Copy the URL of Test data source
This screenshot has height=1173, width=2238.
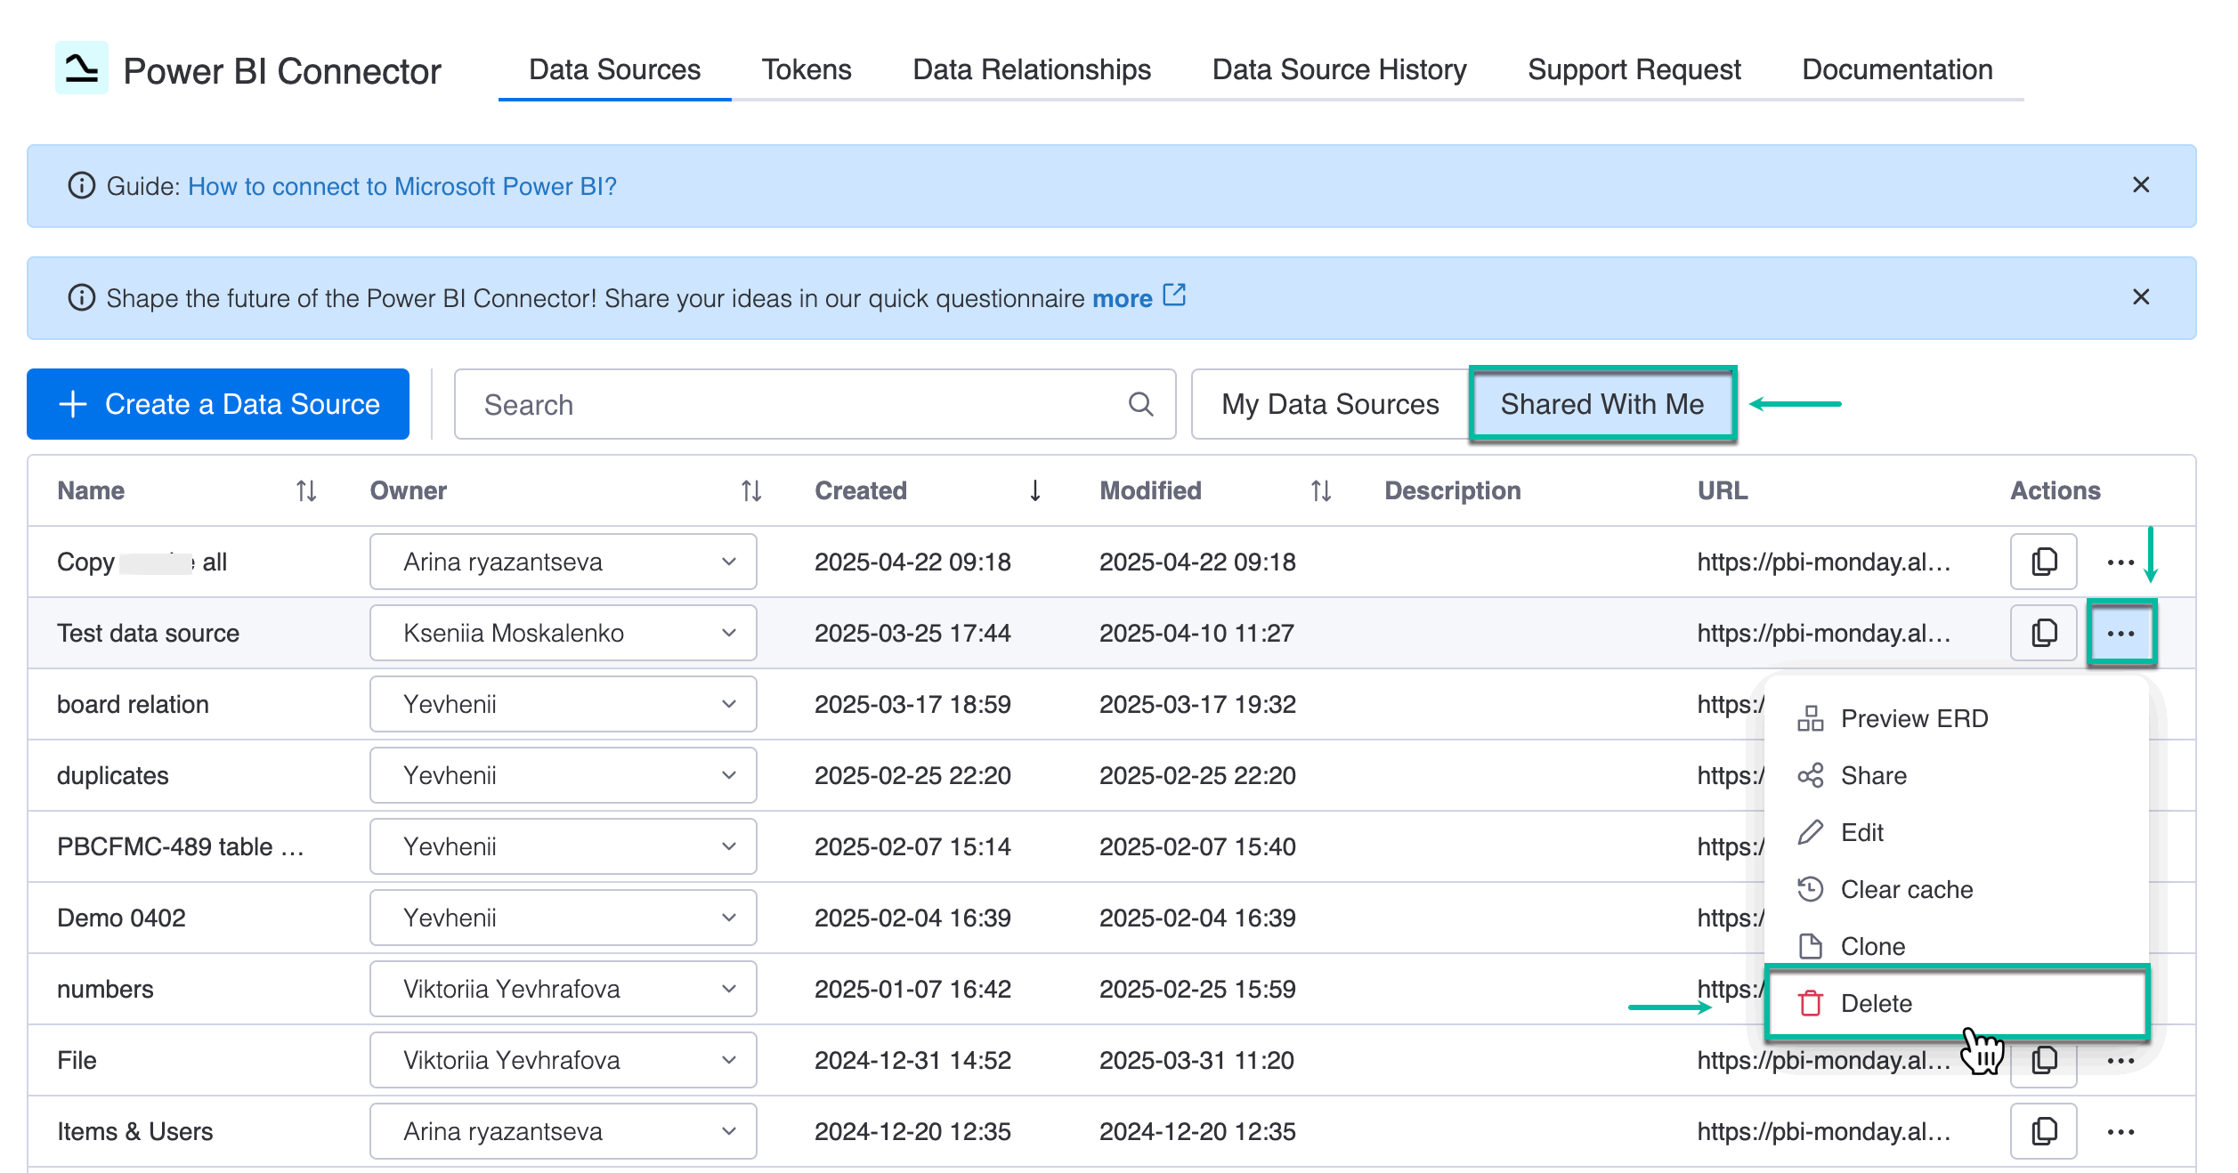2042,633
